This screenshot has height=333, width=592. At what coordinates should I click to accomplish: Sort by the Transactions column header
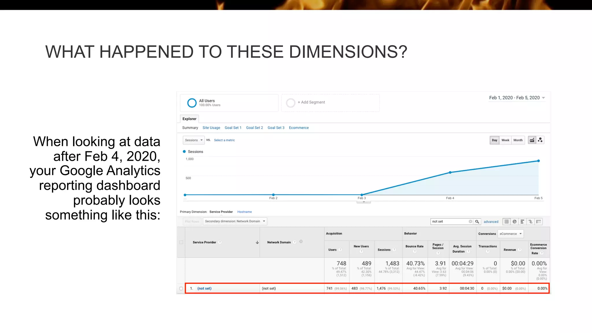(x=488, y=247)
